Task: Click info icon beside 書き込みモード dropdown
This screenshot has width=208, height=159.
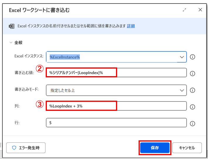Action: pyautogui.click(x=192, y=90)
